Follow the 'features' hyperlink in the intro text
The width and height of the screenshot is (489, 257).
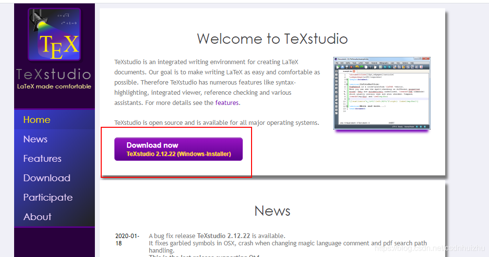click(x=227, y=103)
